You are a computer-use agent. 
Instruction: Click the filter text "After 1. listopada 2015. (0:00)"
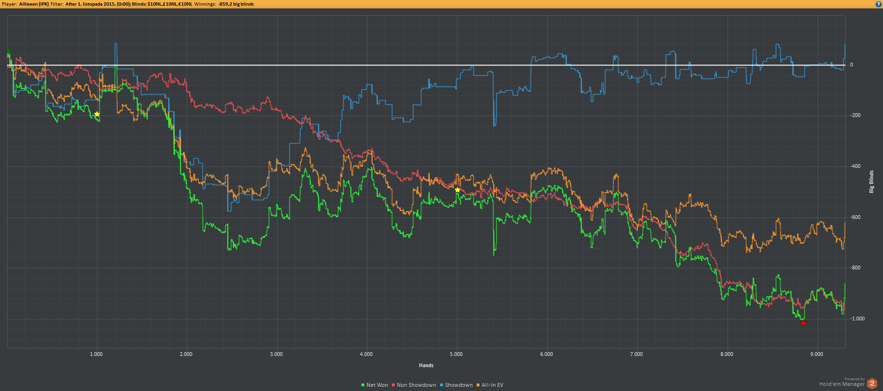[x=98, y=4]
